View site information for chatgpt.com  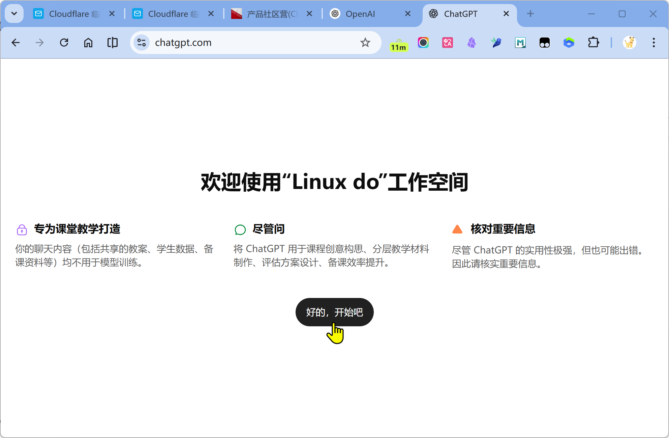coord(142,43)
